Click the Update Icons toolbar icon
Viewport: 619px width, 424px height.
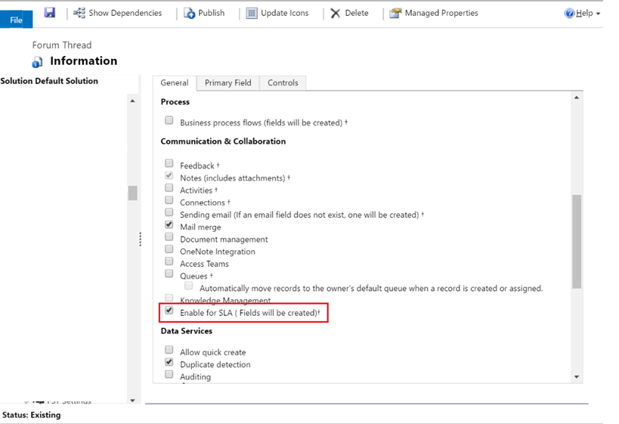(x=252, y=13)
